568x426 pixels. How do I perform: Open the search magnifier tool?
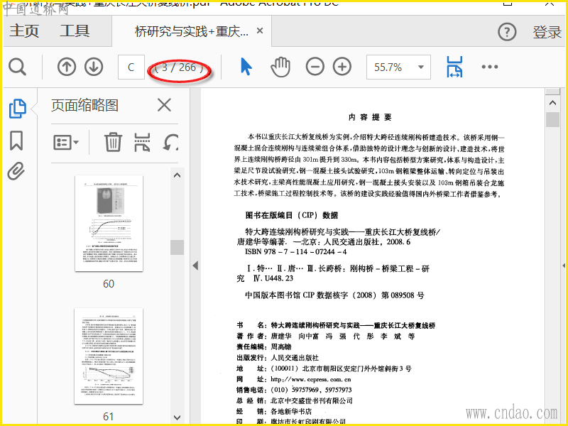tap(17, 67)
